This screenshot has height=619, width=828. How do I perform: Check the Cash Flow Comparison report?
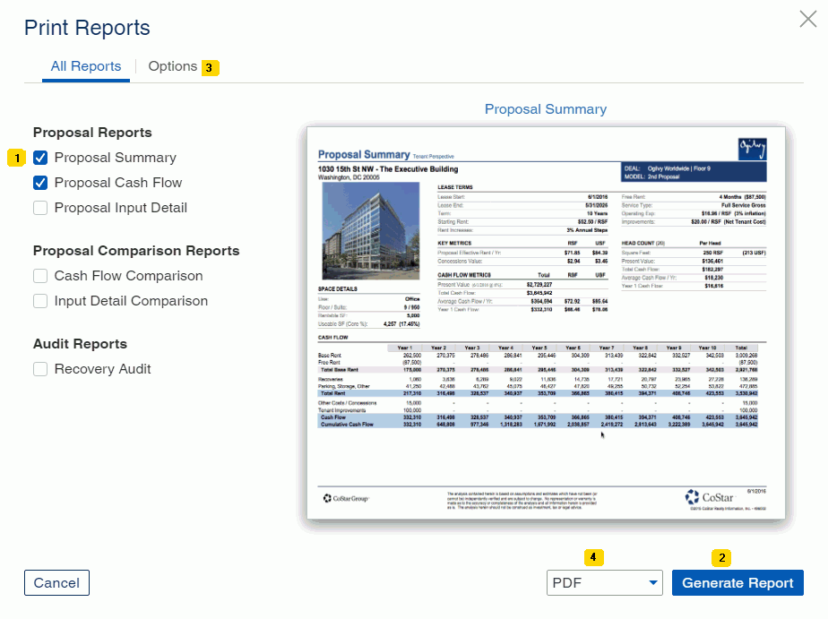40,276
